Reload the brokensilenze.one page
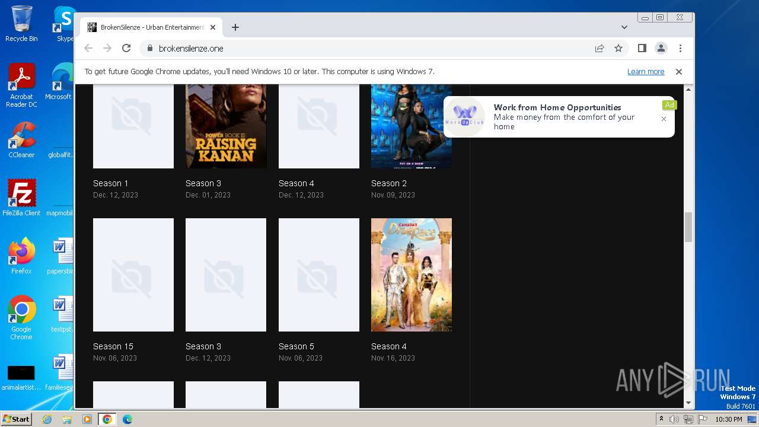The image size is (759, 427). point(126,48)
